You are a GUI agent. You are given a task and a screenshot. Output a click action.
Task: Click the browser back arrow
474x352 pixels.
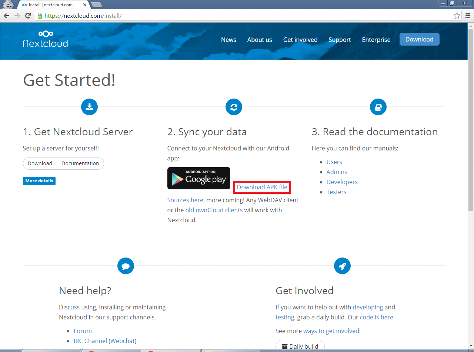click(6, 16)
